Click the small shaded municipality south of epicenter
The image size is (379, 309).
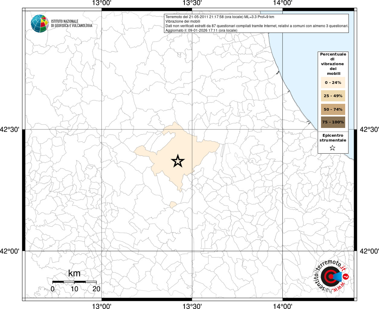173,205
